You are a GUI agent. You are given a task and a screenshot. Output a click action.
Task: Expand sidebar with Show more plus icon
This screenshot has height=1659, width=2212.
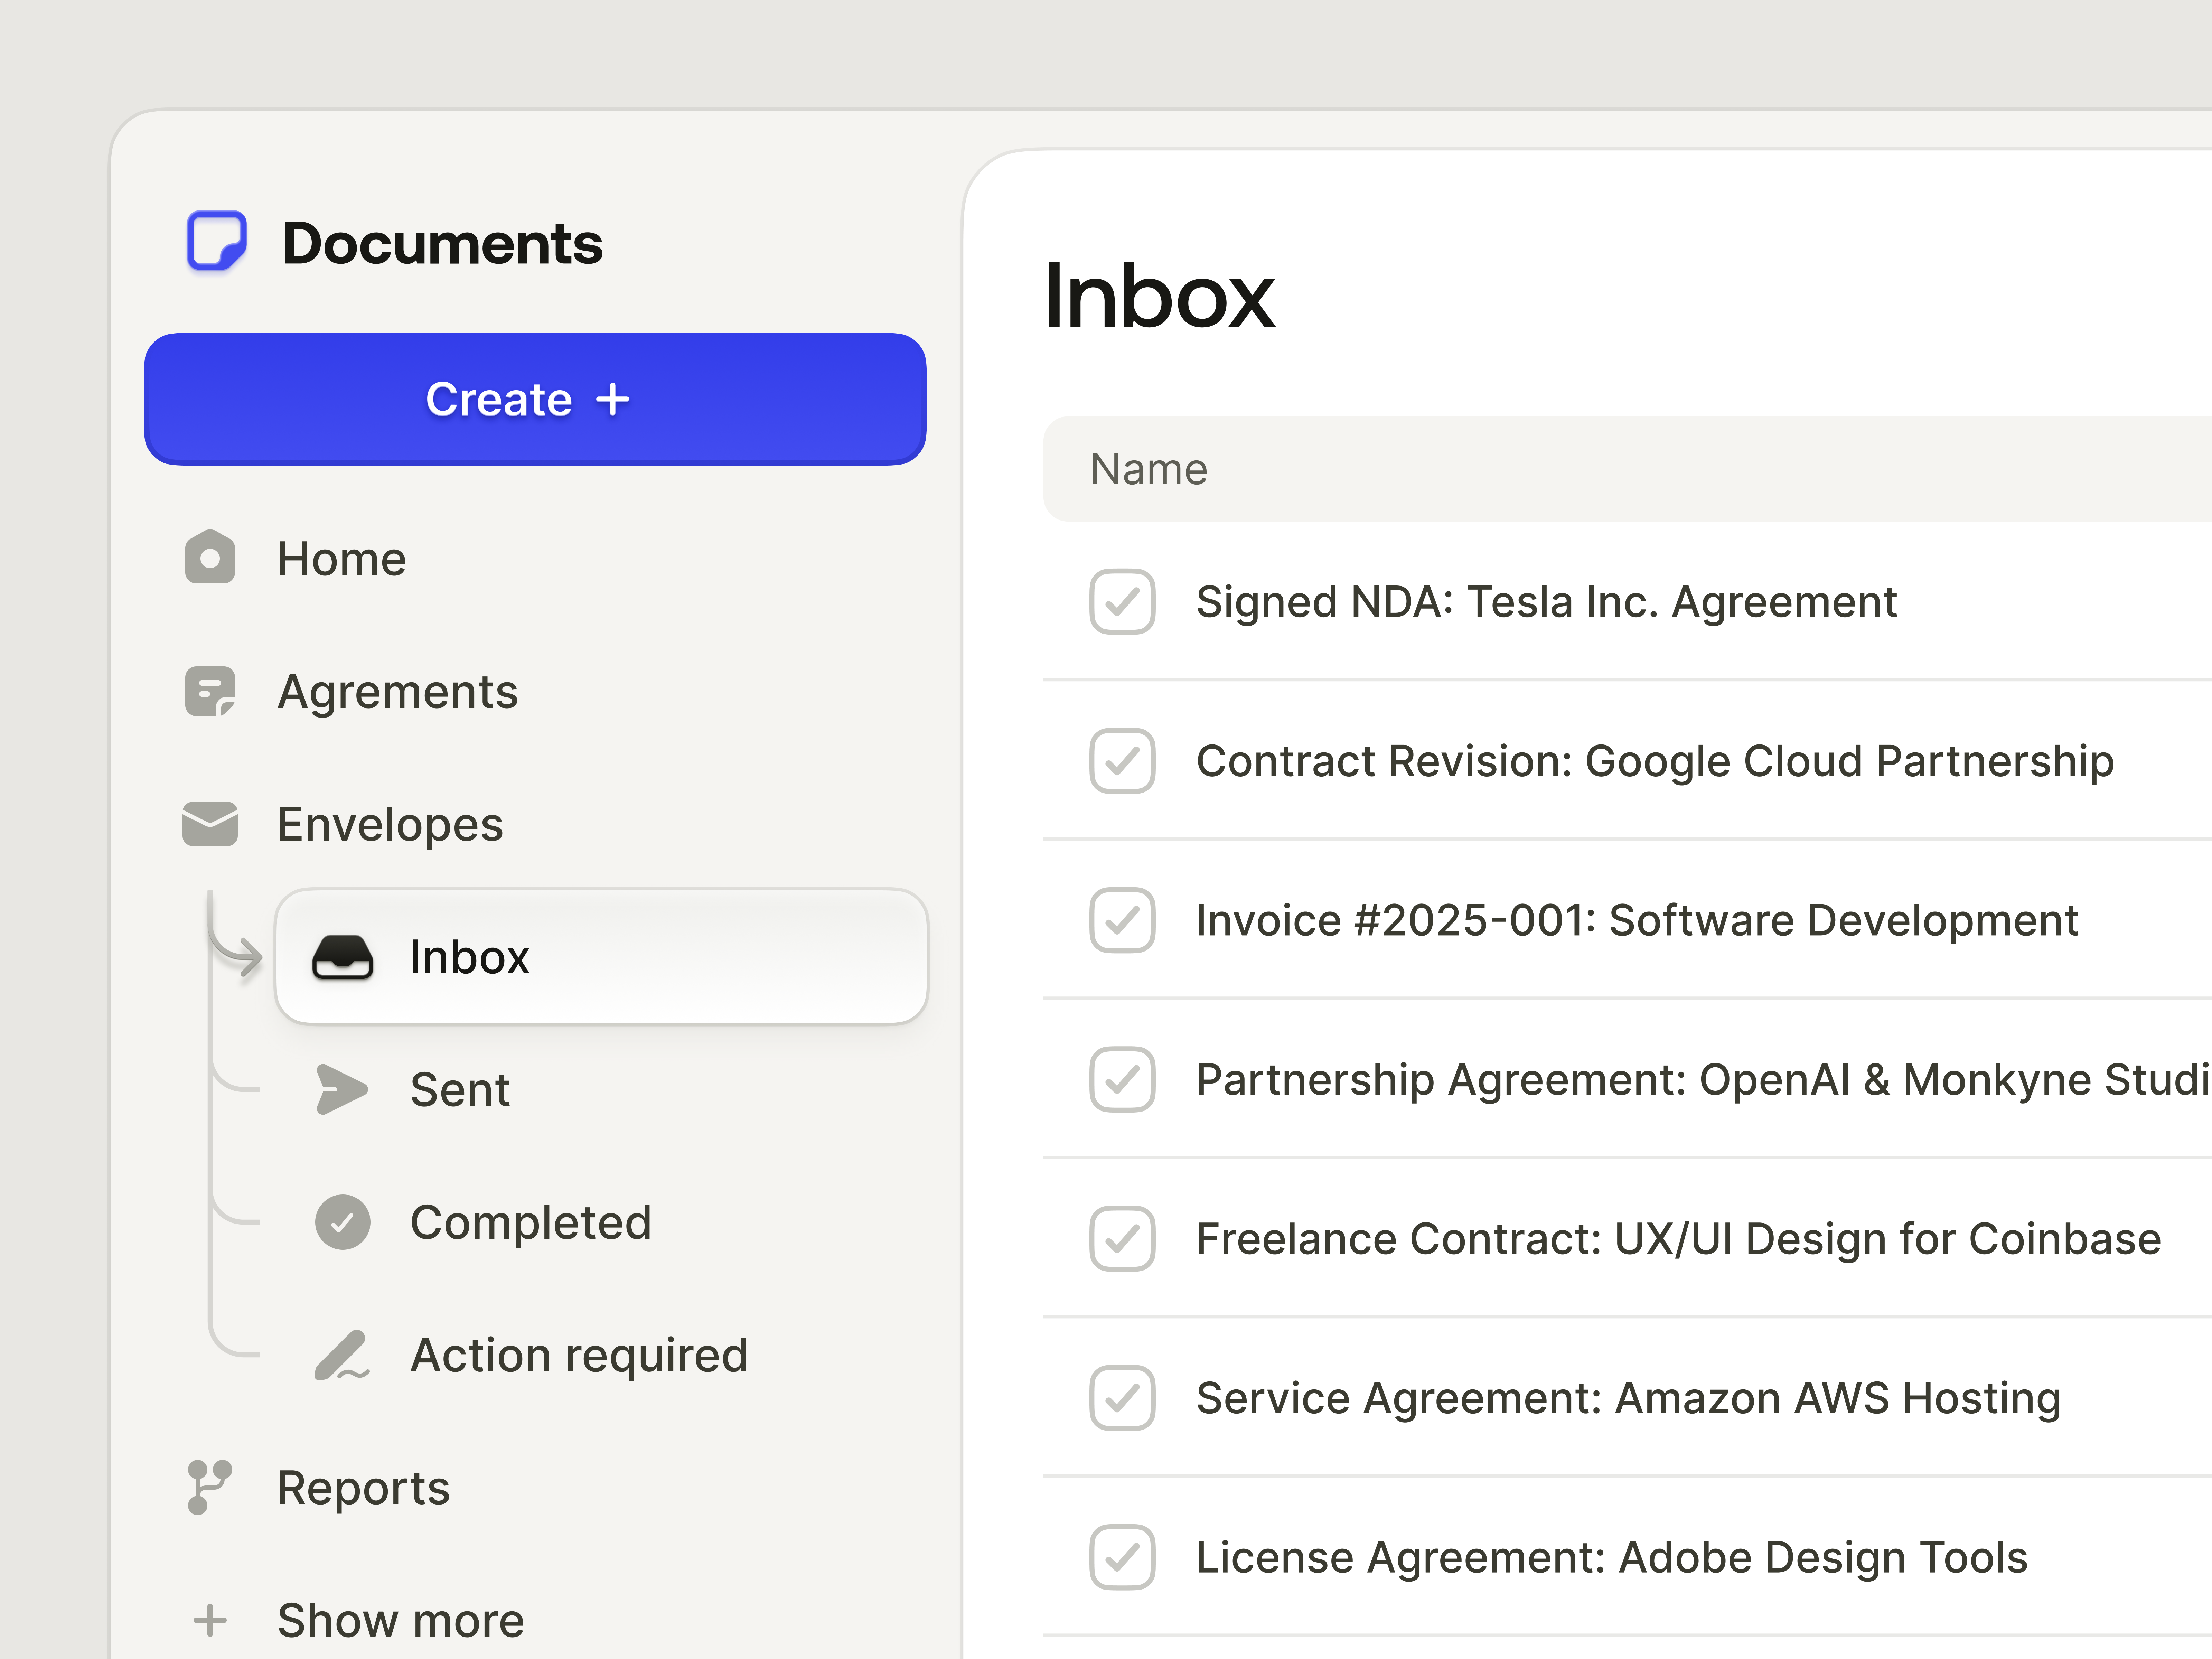coord(210,1620)
